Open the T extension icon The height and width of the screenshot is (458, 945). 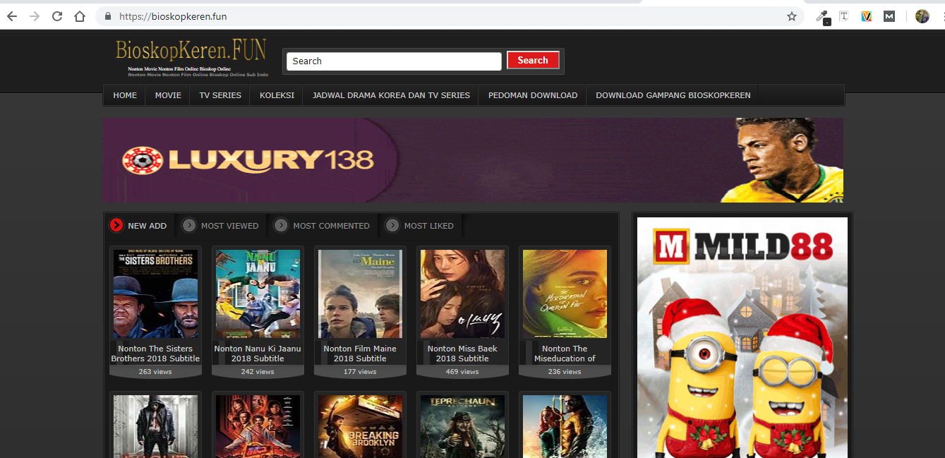click(x=843, y=16)
